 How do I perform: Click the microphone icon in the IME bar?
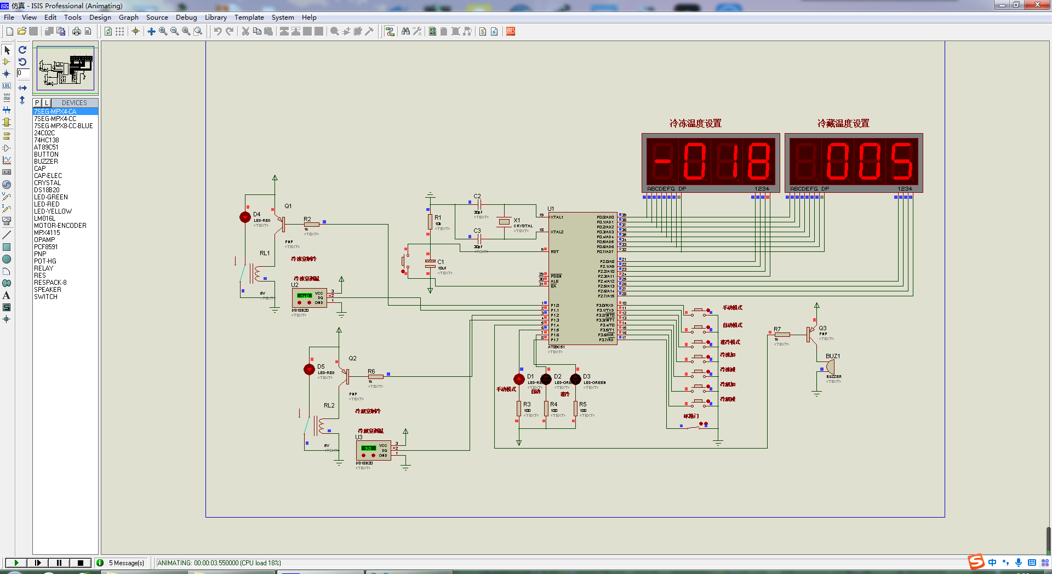(1019, 562)
